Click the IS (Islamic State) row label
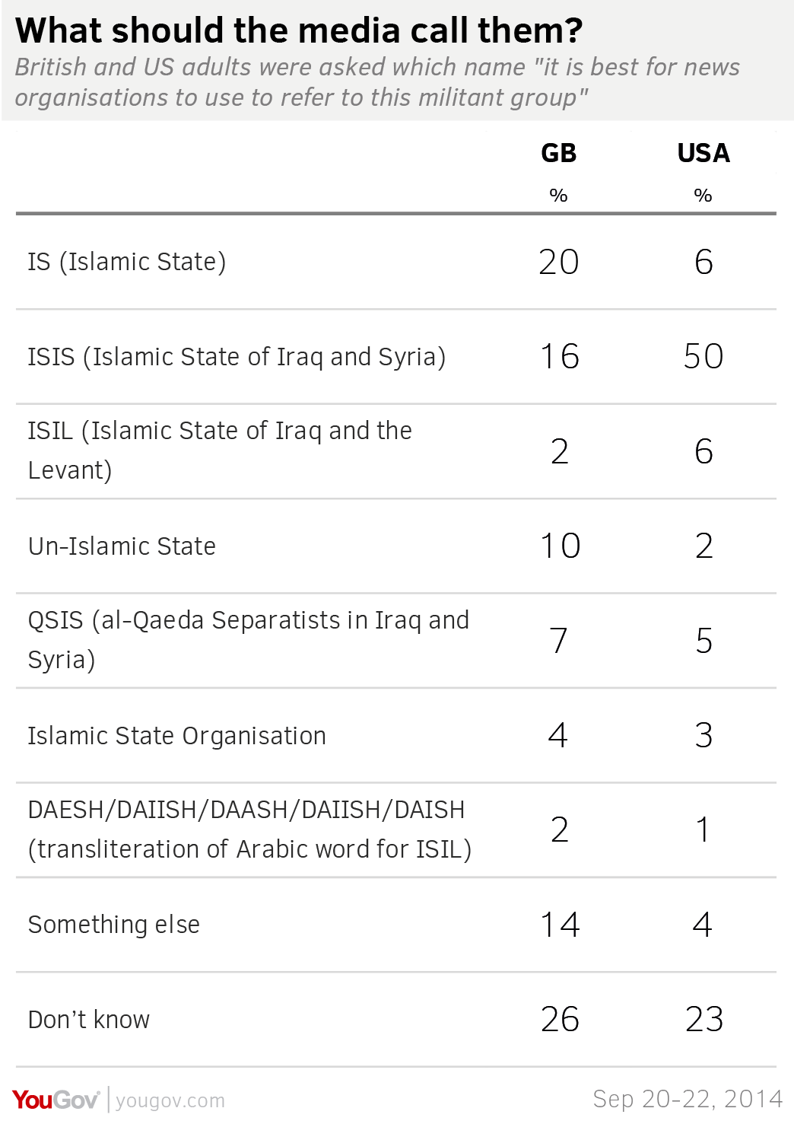 127,262
